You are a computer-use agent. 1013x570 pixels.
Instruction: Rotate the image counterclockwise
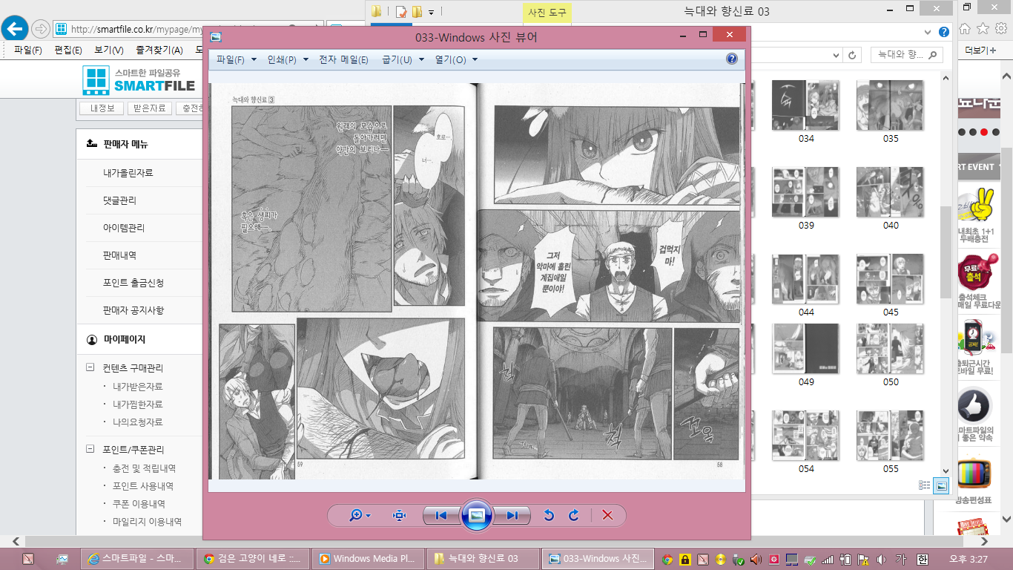[549, 515]
